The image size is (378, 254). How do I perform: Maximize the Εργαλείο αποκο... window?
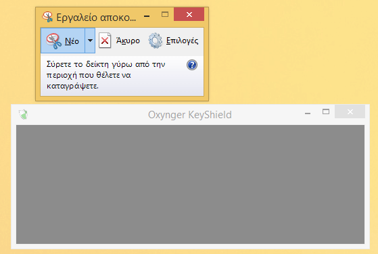165,15
